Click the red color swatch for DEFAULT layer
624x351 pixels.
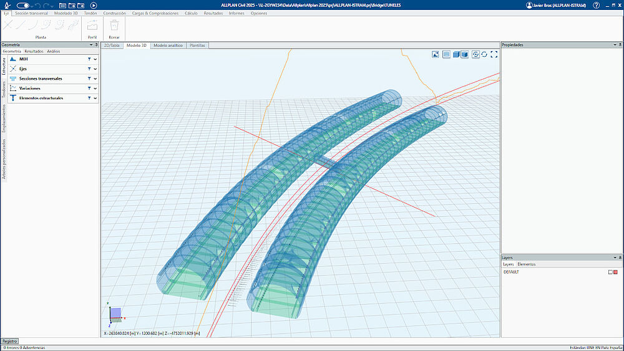coord(615,272)
